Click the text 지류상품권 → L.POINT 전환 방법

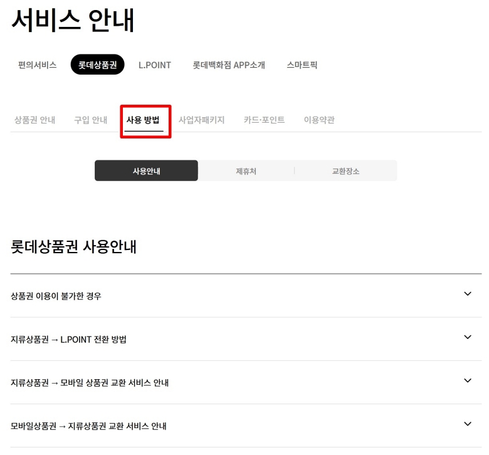[68, 339]
